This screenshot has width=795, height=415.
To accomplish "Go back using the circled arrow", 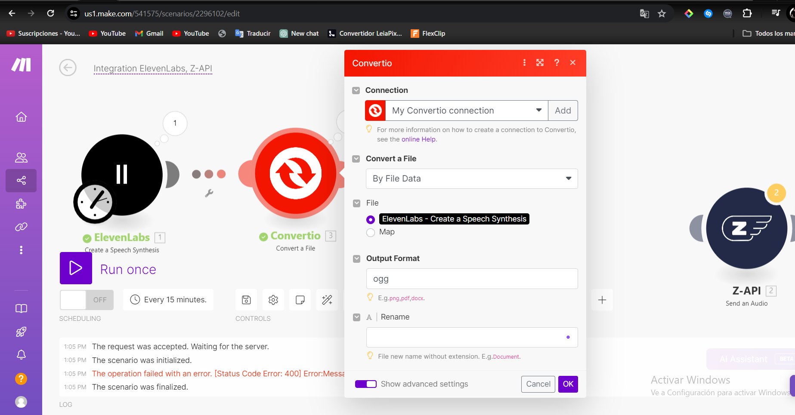I will (x=68, y=68).
